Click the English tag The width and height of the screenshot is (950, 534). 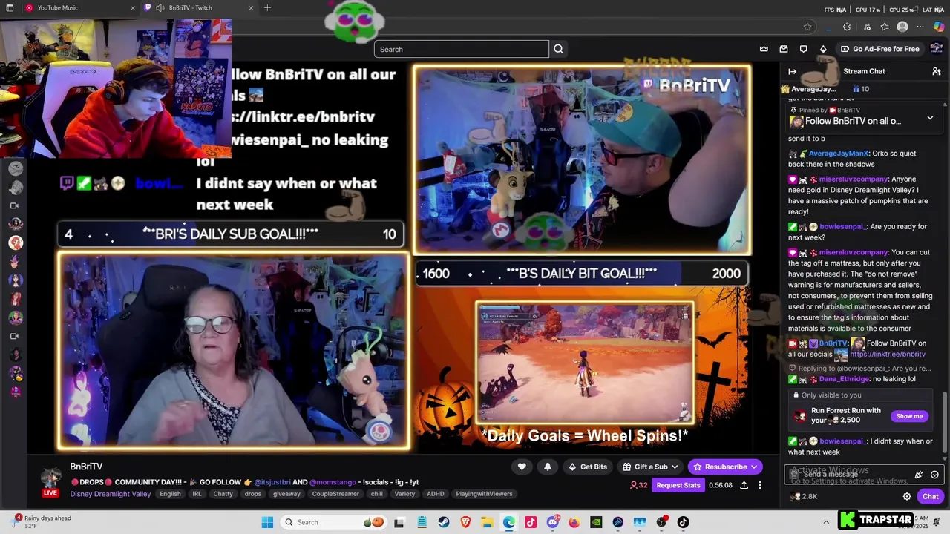170,494
